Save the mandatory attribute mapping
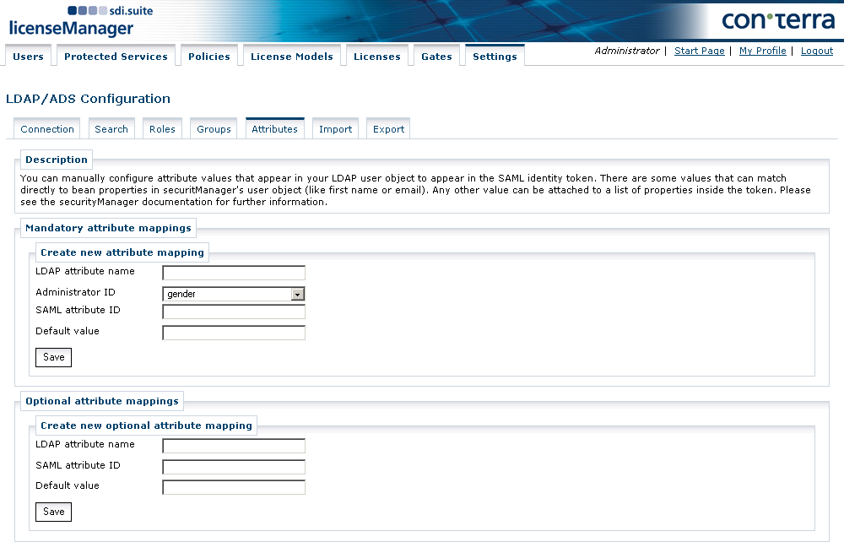The image size is (844, 542). pyautogui.click(x=53, y=357)
